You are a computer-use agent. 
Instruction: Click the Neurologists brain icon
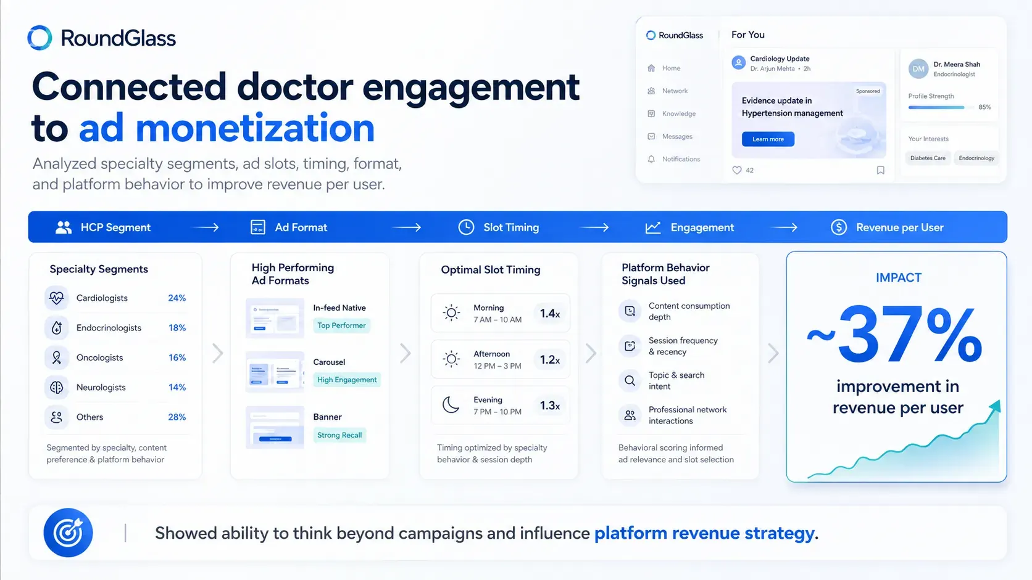click(57, 388)
